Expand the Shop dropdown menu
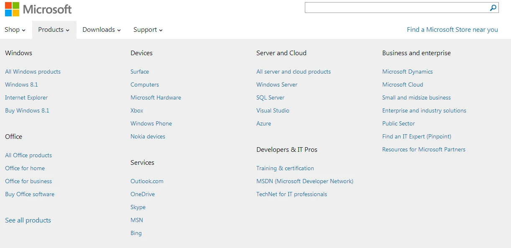 (15, 30)
